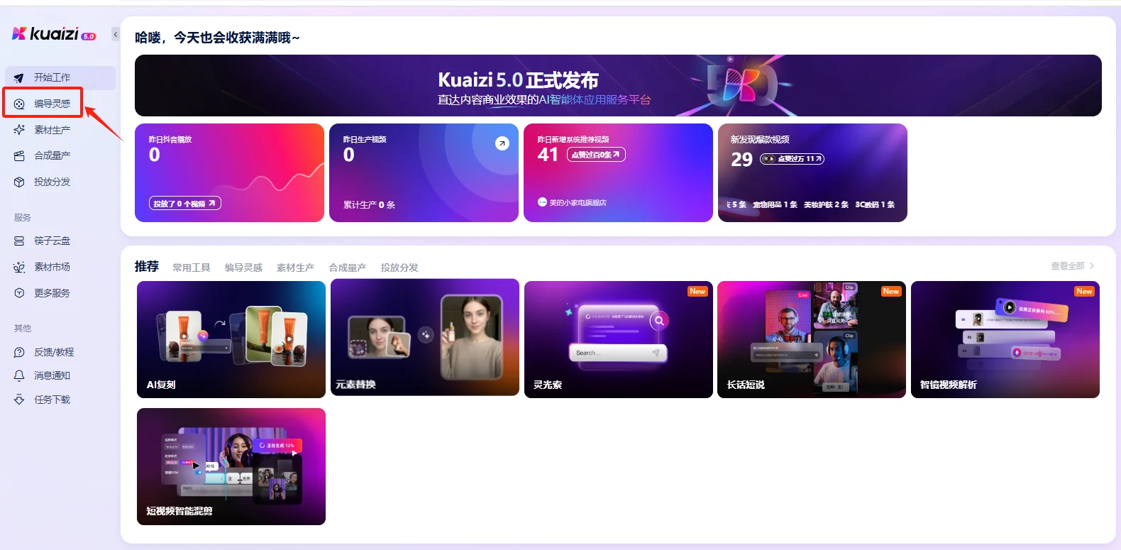Viewport: 1121px width, 550px height.
Task: Click the 投放了 0 个视频 button
Action: point(185,204)
